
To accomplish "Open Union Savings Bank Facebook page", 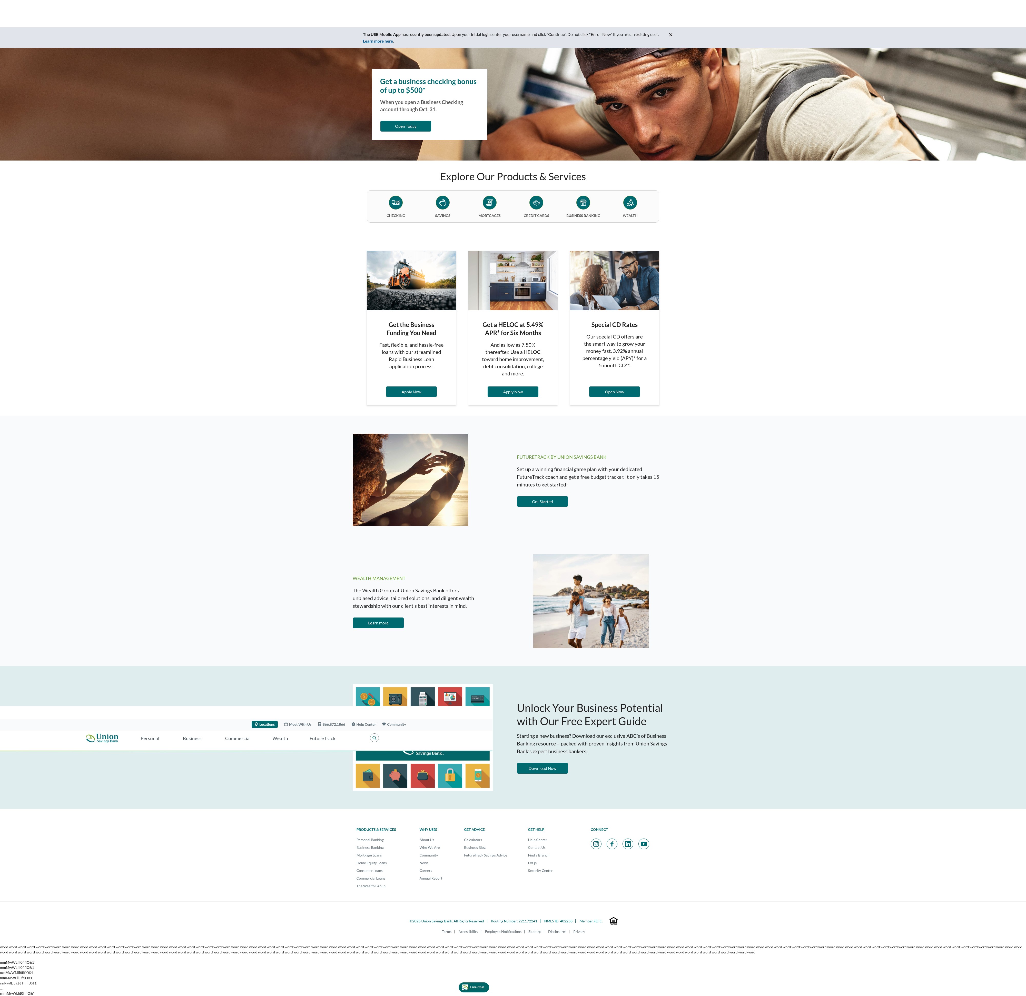I will (612, 844).
